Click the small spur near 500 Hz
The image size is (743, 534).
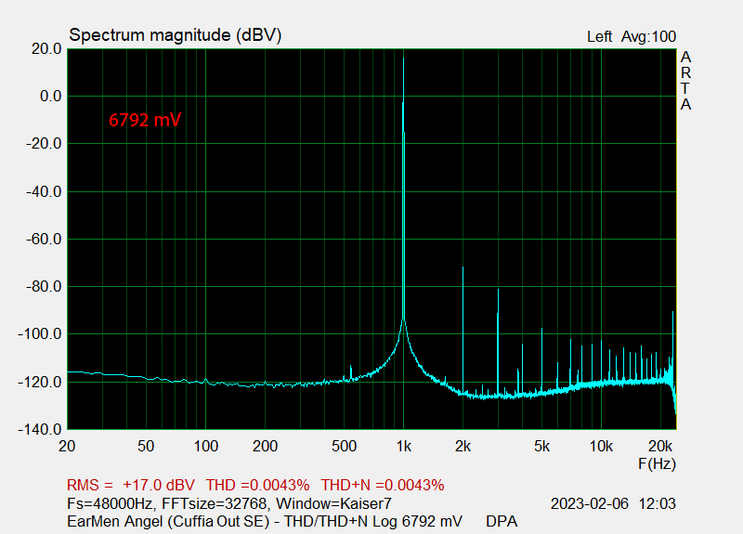point(350,371)
